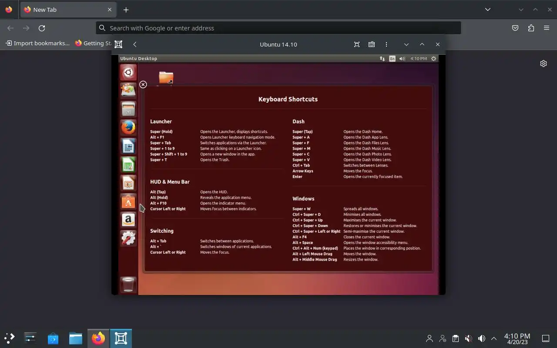Open the Amazon launcher icon
The height and width of the screenshot is (348, 557).
[x=128, y=220]
